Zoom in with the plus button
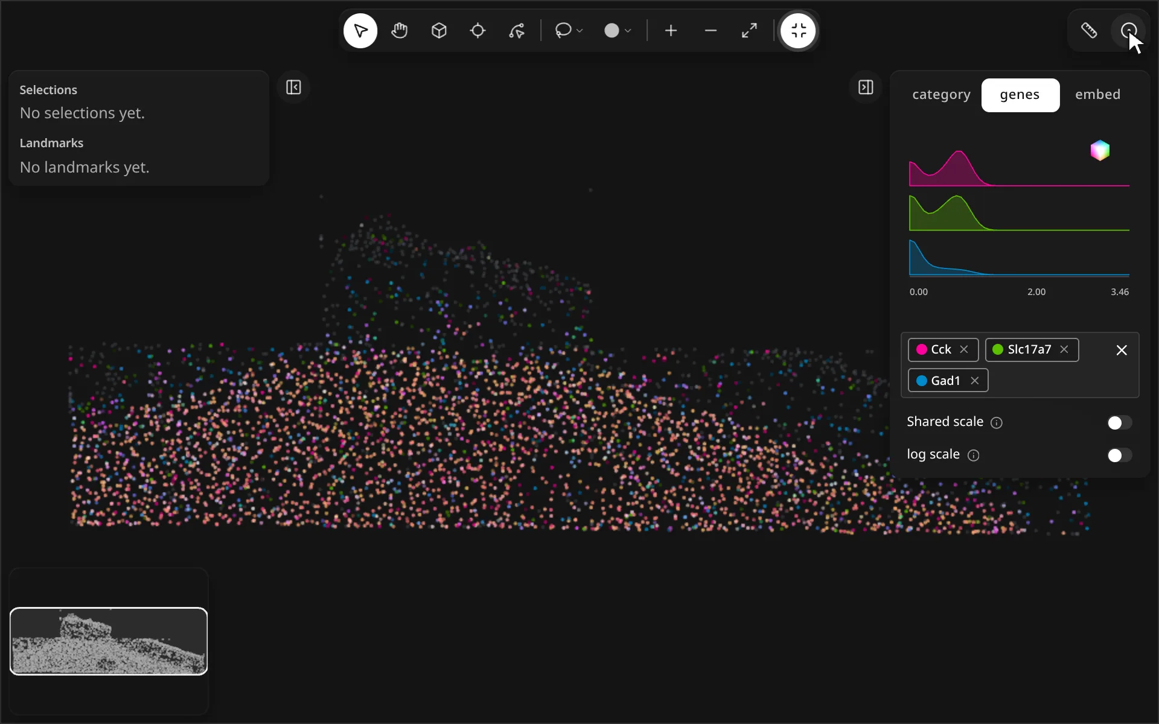 671,31
